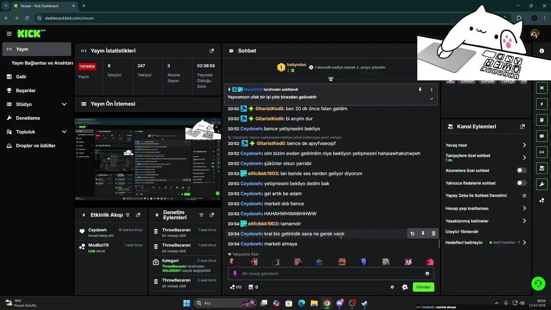This screenshot has height=310, width=551.
Task: Open Droplar ve ödüller in sidebar
Action: (36, 146)
